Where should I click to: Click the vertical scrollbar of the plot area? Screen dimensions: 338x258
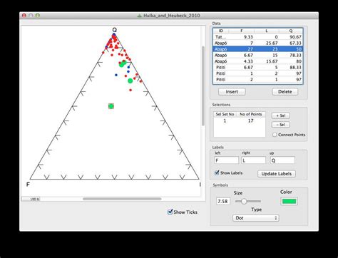click(x=203, y=86)
